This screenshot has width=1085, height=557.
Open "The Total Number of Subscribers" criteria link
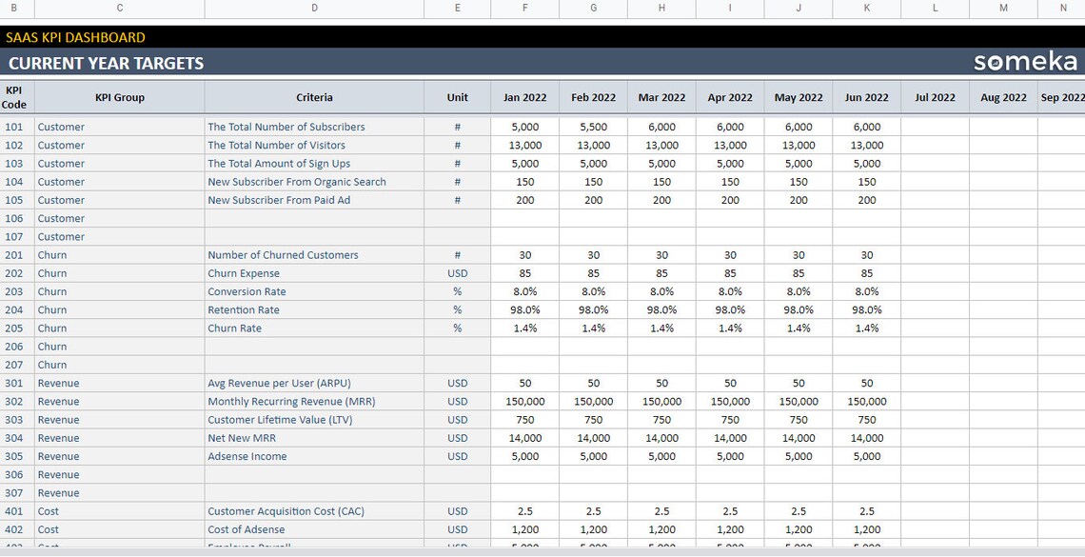tap(287, 127)
